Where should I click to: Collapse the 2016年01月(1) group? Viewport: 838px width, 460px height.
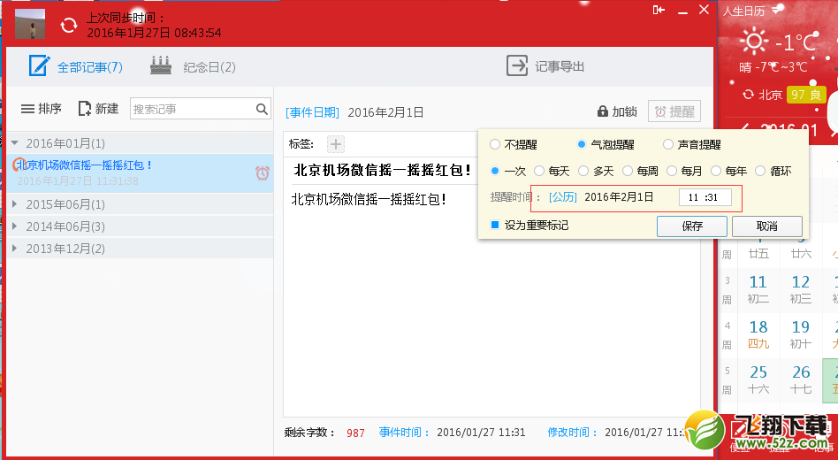pos(140,142)
